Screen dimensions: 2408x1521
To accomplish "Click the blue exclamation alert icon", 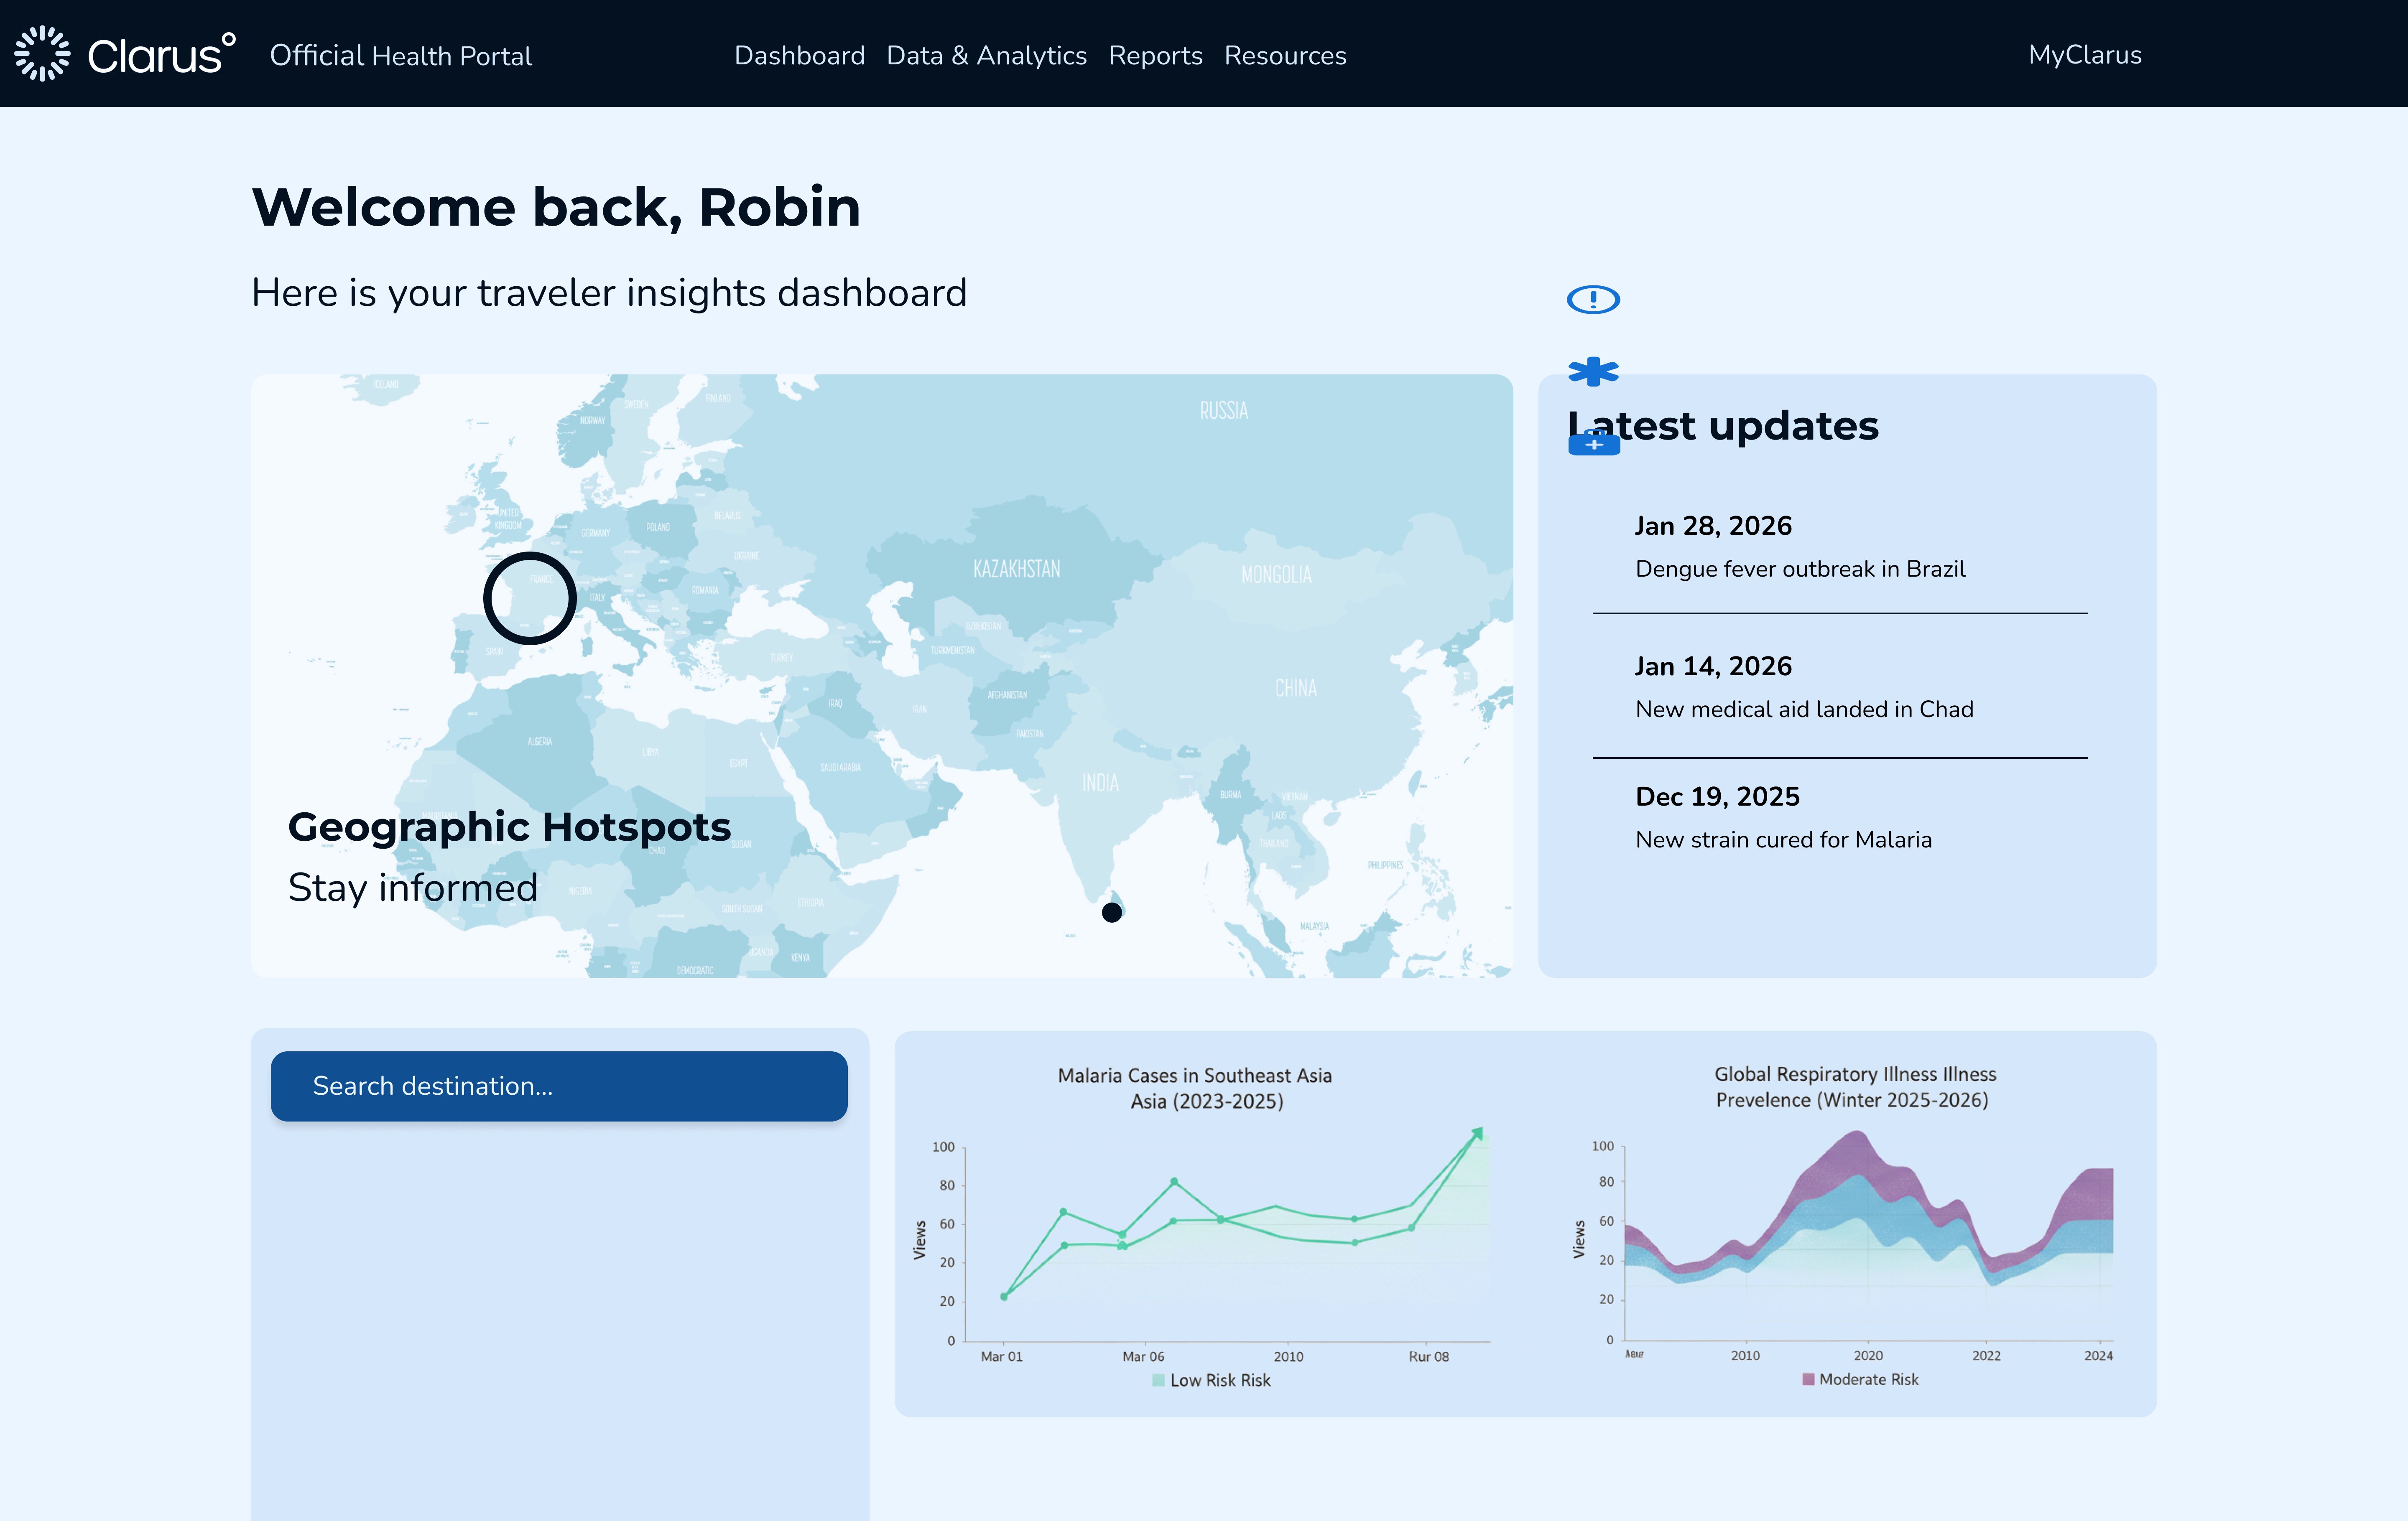I will (x=1592, y=299).
